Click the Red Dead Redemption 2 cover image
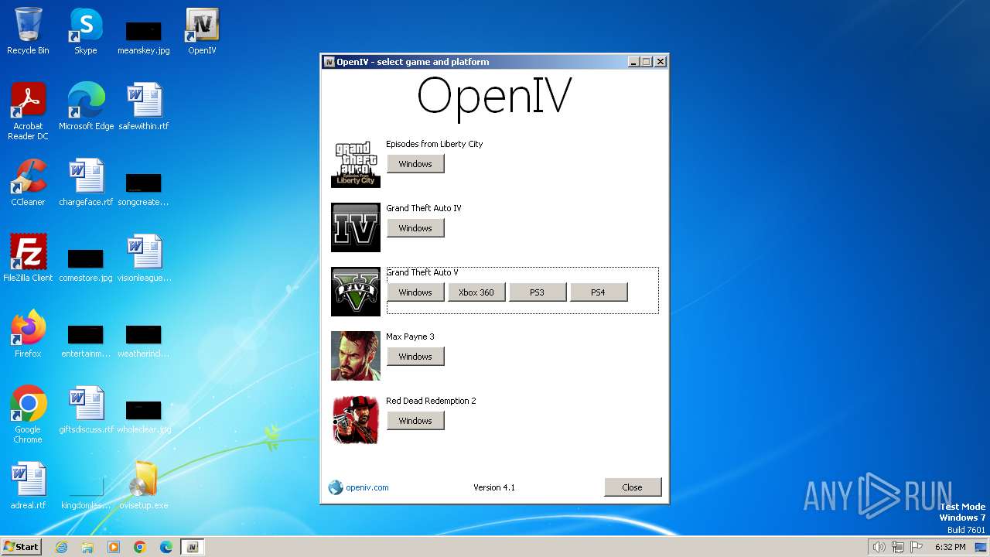Image resolution: width=990 pixels, height=557 pixels. 356,420
